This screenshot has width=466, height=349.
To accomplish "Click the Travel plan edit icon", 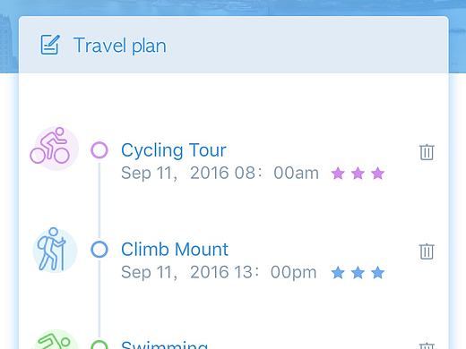I will pos(50,45).
